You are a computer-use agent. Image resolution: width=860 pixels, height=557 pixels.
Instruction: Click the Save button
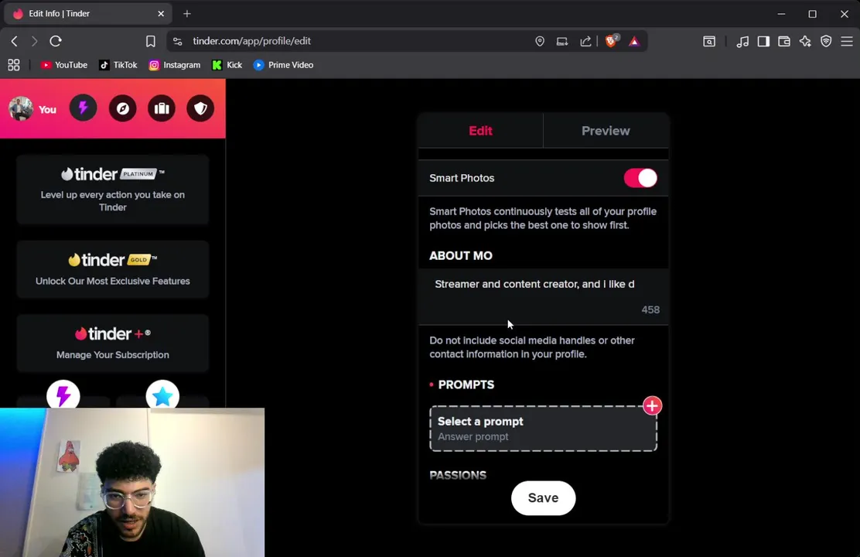(543, 497)
